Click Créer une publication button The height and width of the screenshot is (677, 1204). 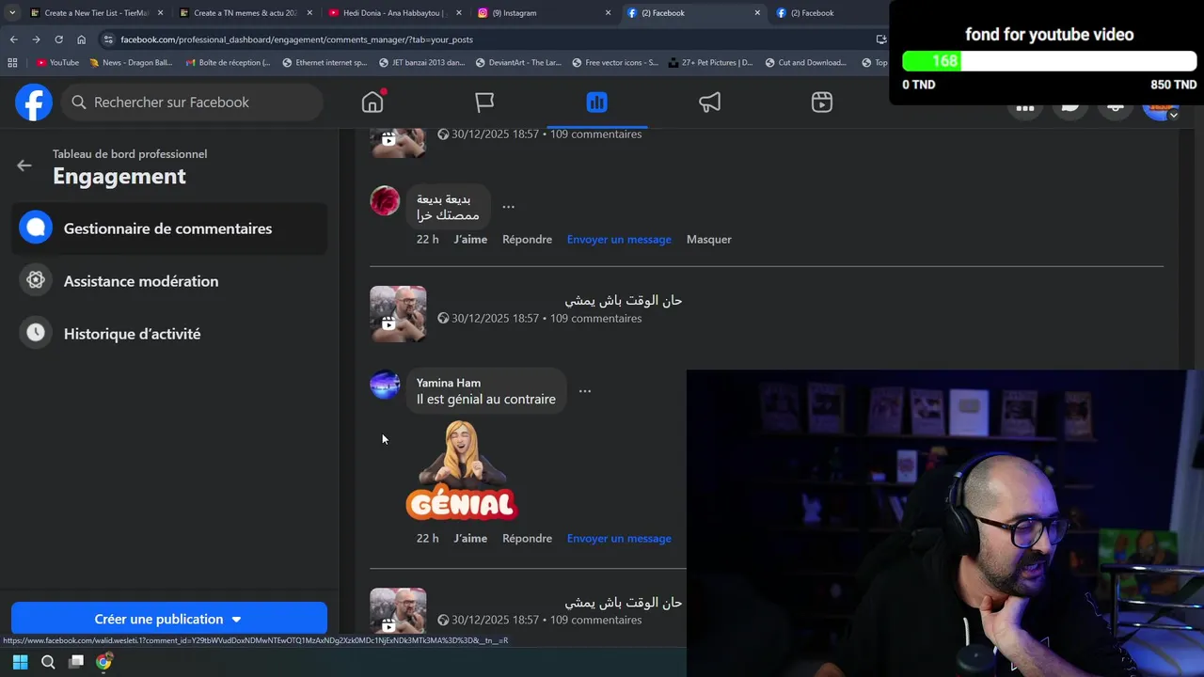[169, 619]
